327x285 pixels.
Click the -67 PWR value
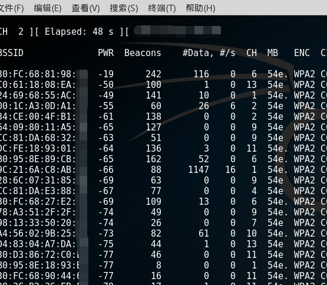tap(106, 191)
